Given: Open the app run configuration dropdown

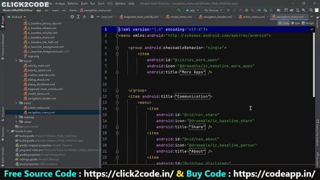Looking at the screenshot, I should [x=192, y=10].
